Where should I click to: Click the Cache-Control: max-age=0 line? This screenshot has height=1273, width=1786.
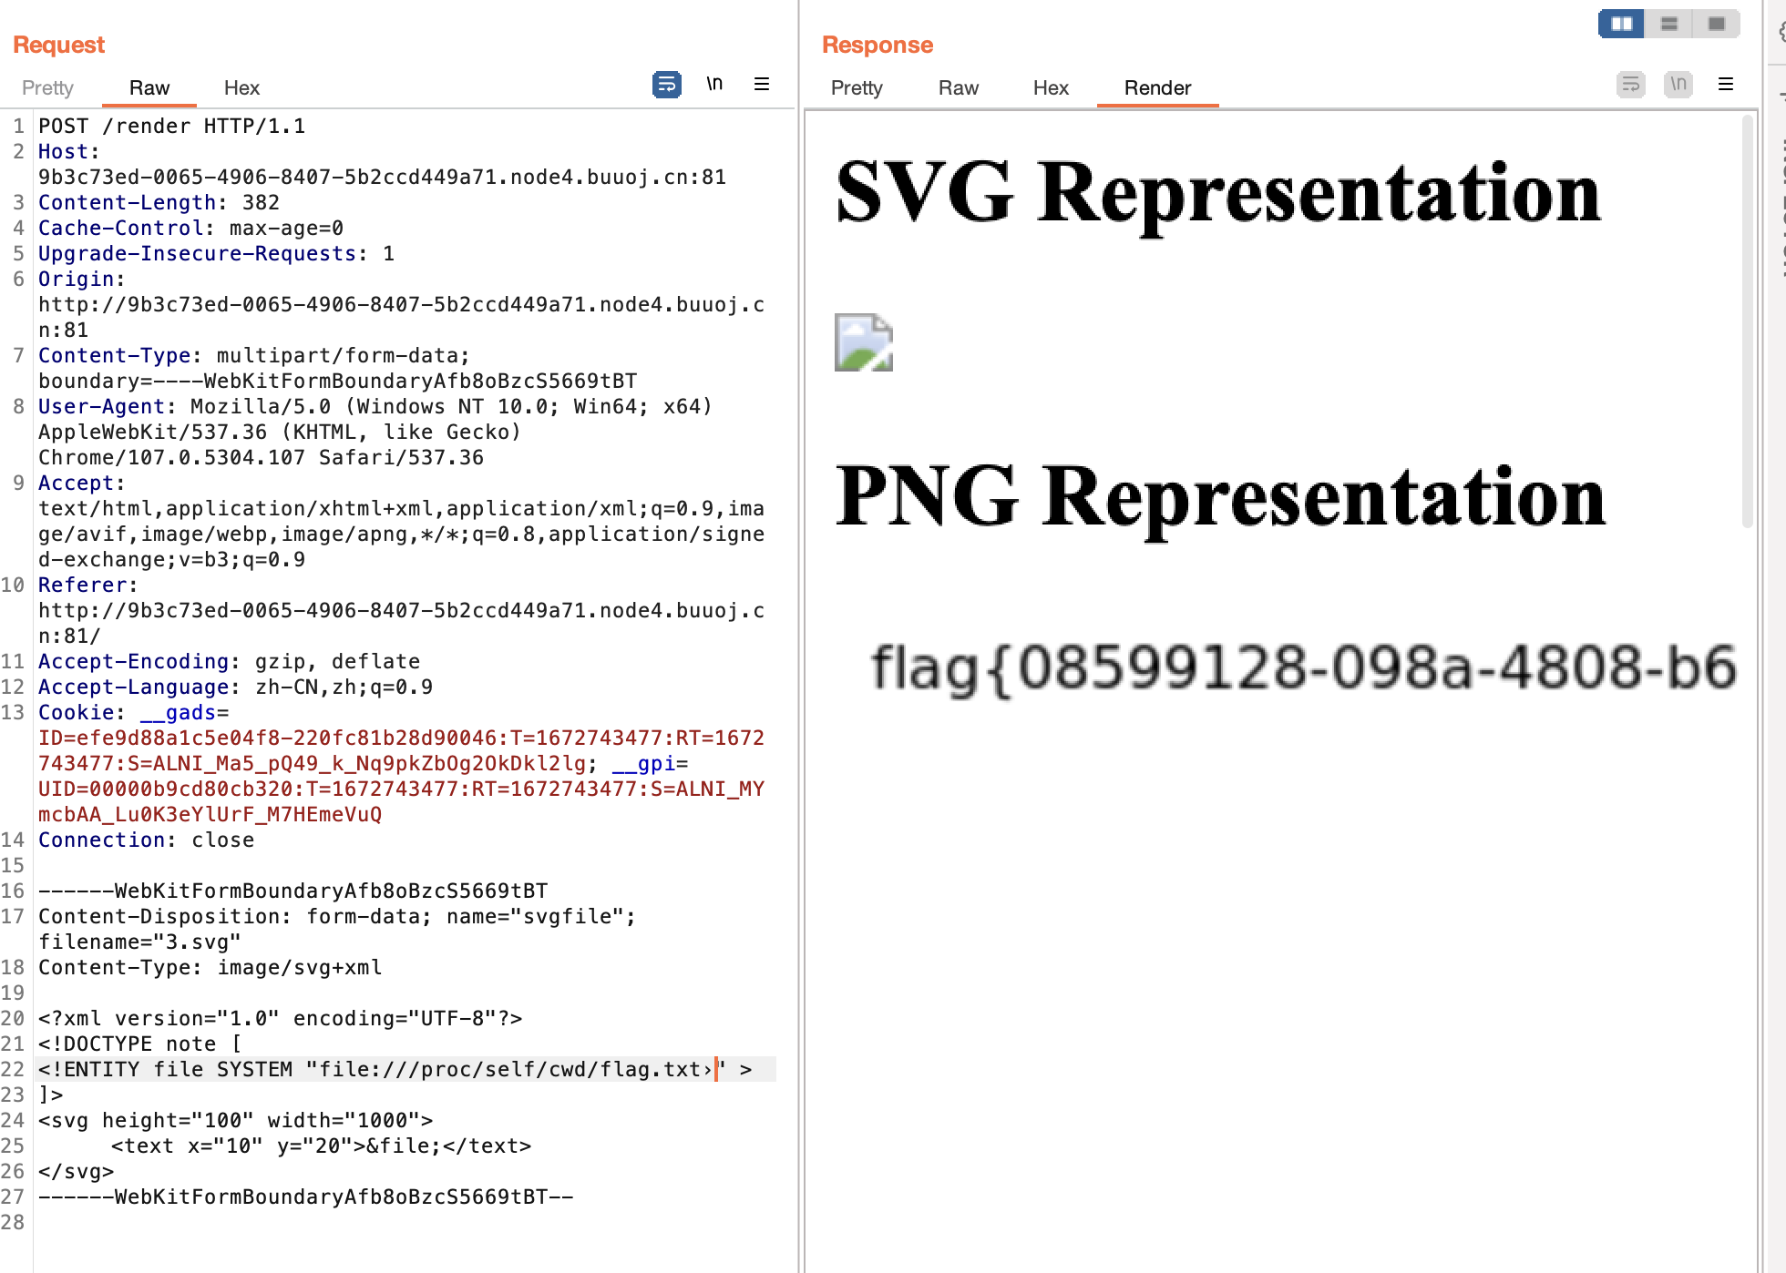(x=190, y=228)
